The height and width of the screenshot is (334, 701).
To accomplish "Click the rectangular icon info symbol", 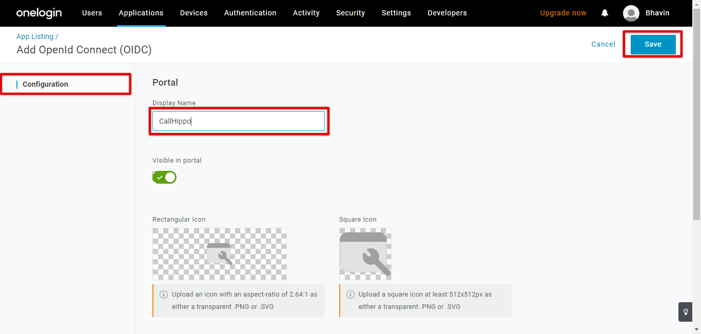I will [164, 294].
